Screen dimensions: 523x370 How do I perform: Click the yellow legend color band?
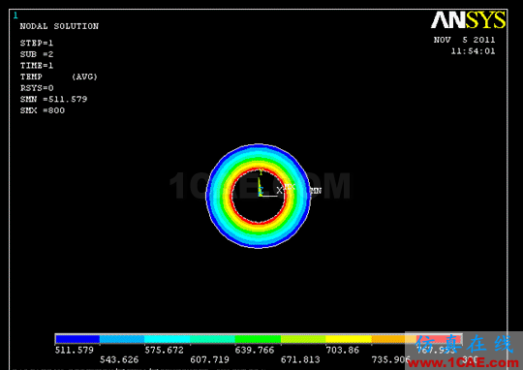pyautogui.click(x=349, y=339)
